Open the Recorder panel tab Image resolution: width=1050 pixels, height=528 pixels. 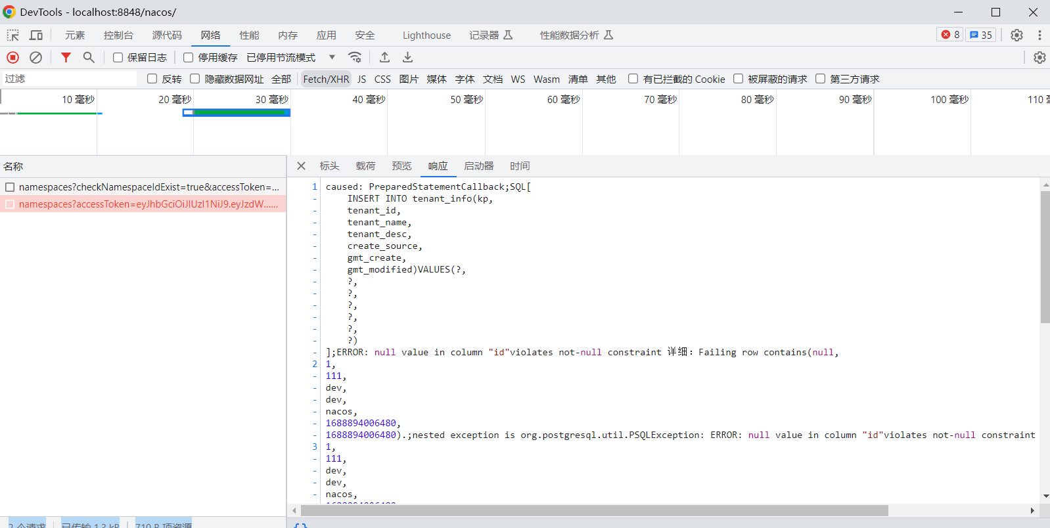click(x=491, y=35)
